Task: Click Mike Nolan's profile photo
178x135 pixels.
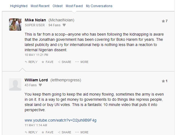Action: coord(15,25)
